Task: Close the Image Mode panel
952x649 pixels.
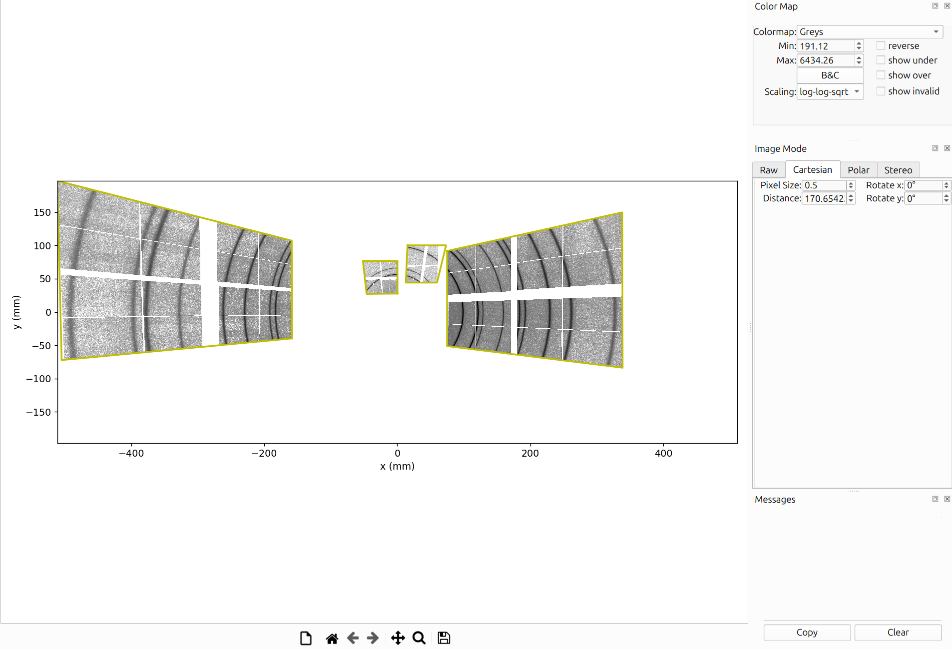Action: (x=947, y=148)
